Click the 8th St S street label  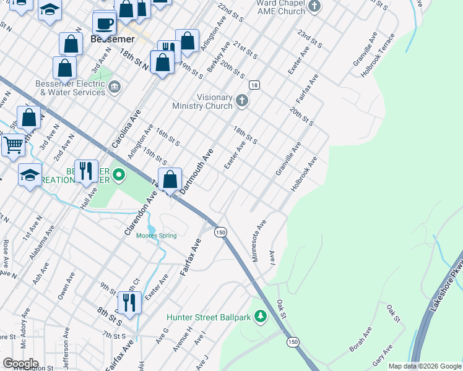[110, 316]
